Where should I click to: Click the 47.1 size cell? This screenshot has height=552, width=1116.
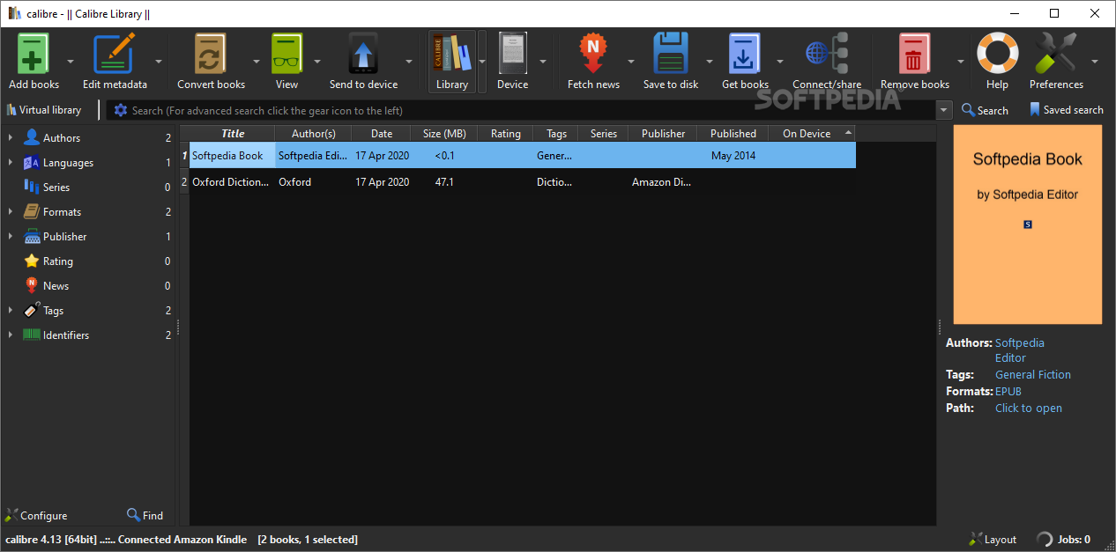pyautogui.click(x=444, y=182)
